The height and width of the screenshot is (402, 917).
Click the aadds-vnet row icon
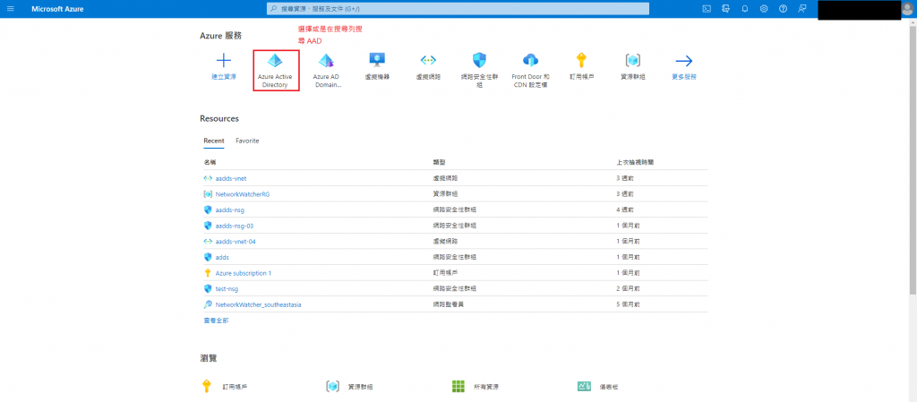[207, 178]
